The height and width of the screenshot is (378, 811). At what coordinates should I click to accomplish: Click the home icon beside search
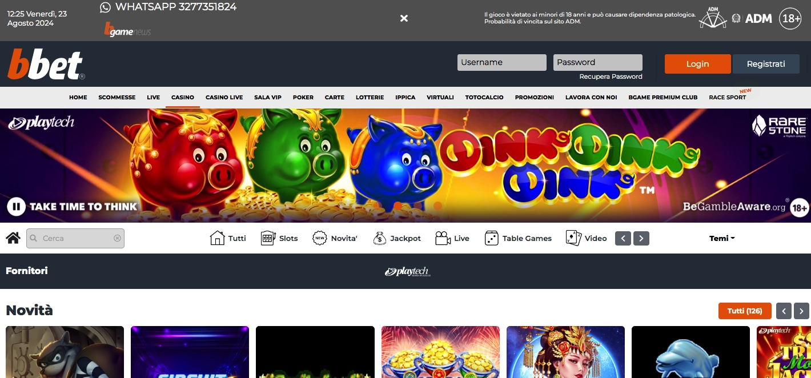[13, 238]
